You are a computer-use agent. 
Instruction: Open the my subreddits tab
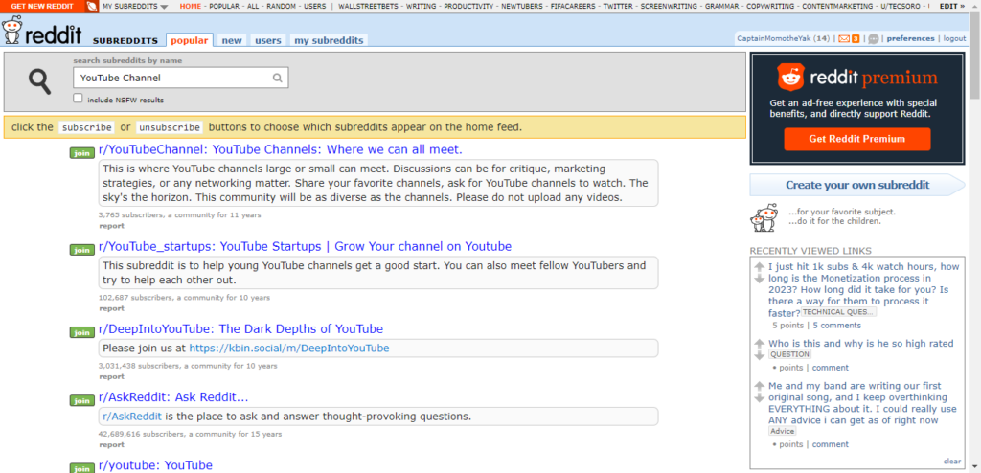point(329,40)
